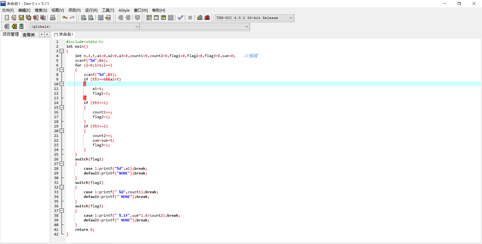Image resolution: width=482 pixels, height=244 pixels.
Task: Click the left tab scroll arrow
Action: [42, 35]
